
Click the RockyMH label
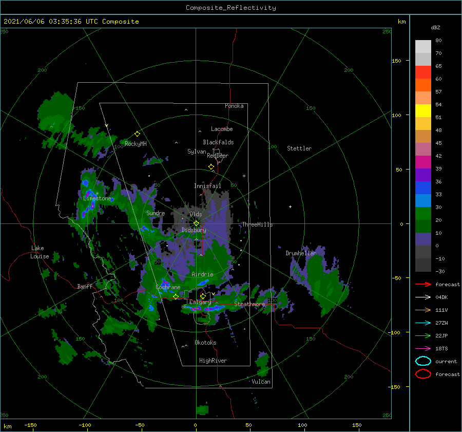[136, 144]
